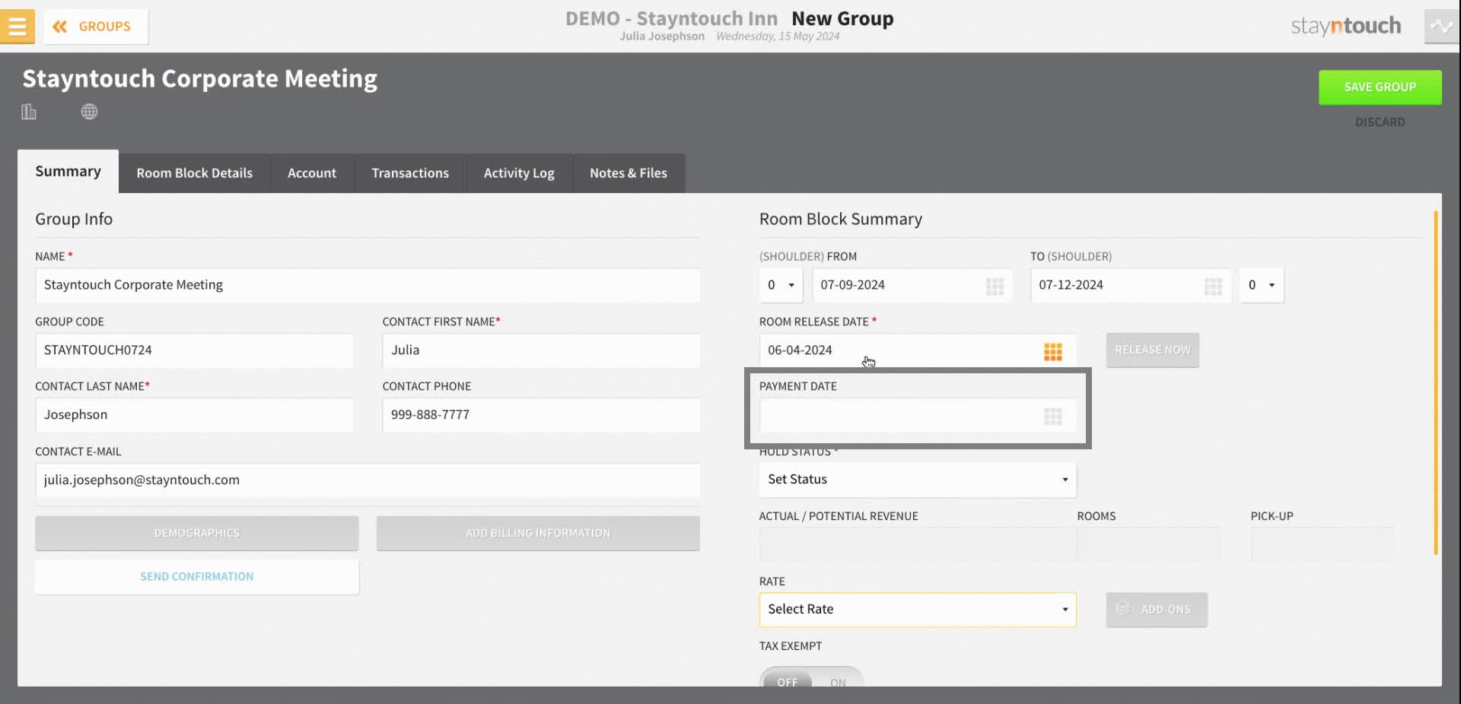Viewport: 1461px width, 704px height.
Task: Click Add Billing Information button
Action: [538, 534]
